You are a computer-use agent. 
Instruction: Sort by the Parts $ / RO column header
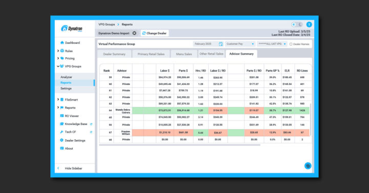254,70
